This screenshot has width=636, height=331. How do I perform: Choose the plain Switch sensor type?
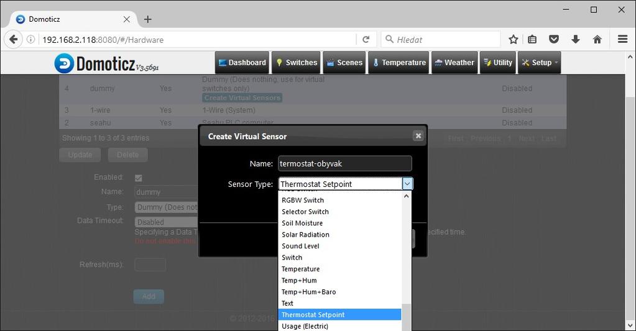click(x=339, y=257)
